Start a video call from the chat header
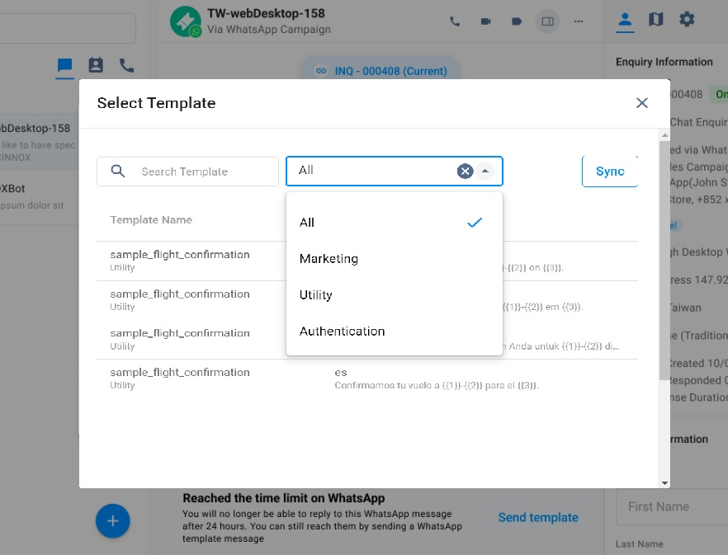 [485, 21]
